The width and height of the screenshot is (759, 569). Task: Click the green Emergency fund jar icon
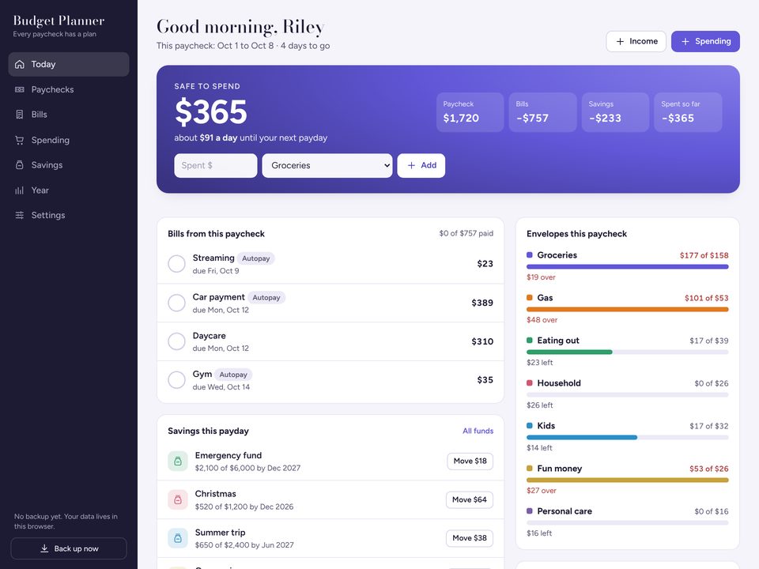[178, 461]
